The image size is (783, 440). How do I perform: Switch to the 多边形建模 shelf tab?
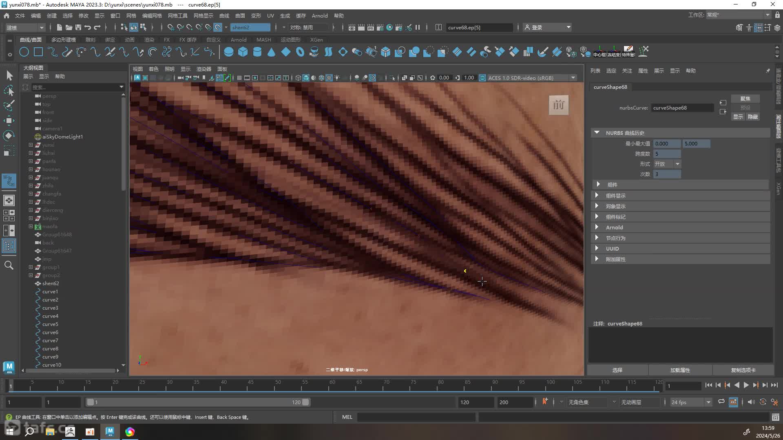pyautogui.click(x=64, y=40)
